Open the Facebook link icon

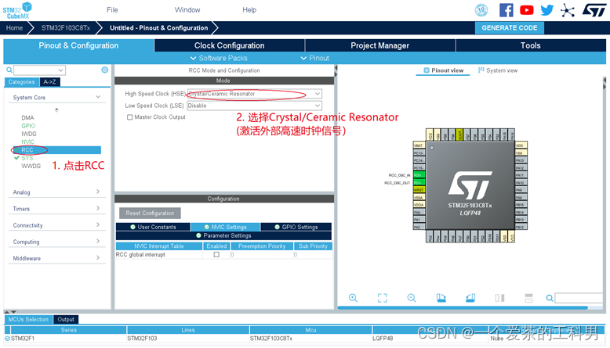(507, 10)
